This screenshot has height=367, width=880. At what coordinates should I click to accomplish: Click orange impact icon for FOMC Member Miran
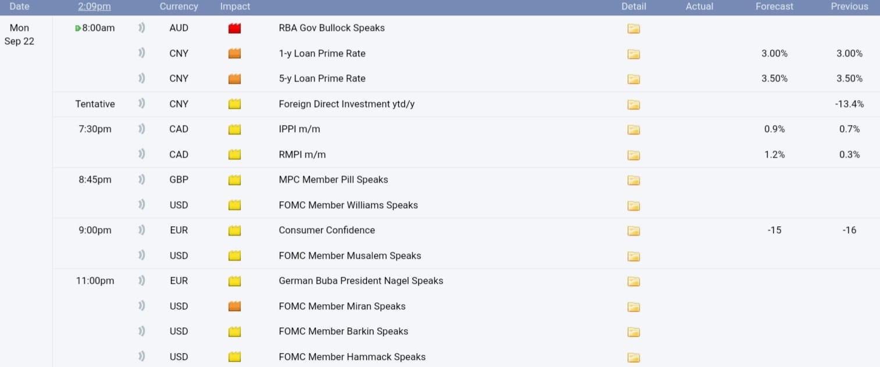click(x=234, y=307)
